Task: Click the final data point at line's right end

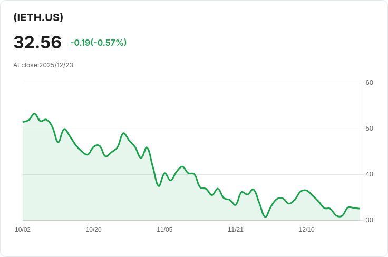Action: [360, 209]
